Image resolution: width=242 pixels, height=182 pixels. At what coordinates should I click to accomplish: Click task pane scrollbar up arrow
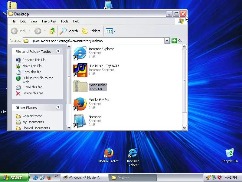[x=69, y=47]
